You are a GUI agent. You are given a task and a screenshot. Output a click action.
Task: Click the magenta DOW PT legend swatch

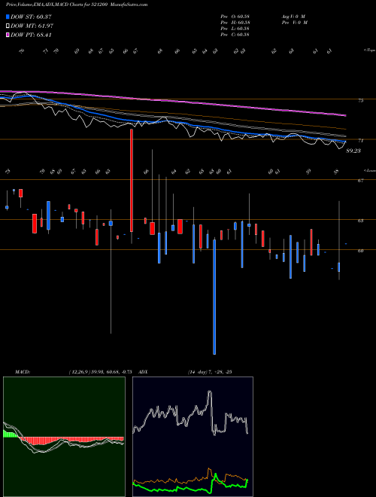point(8,35)
